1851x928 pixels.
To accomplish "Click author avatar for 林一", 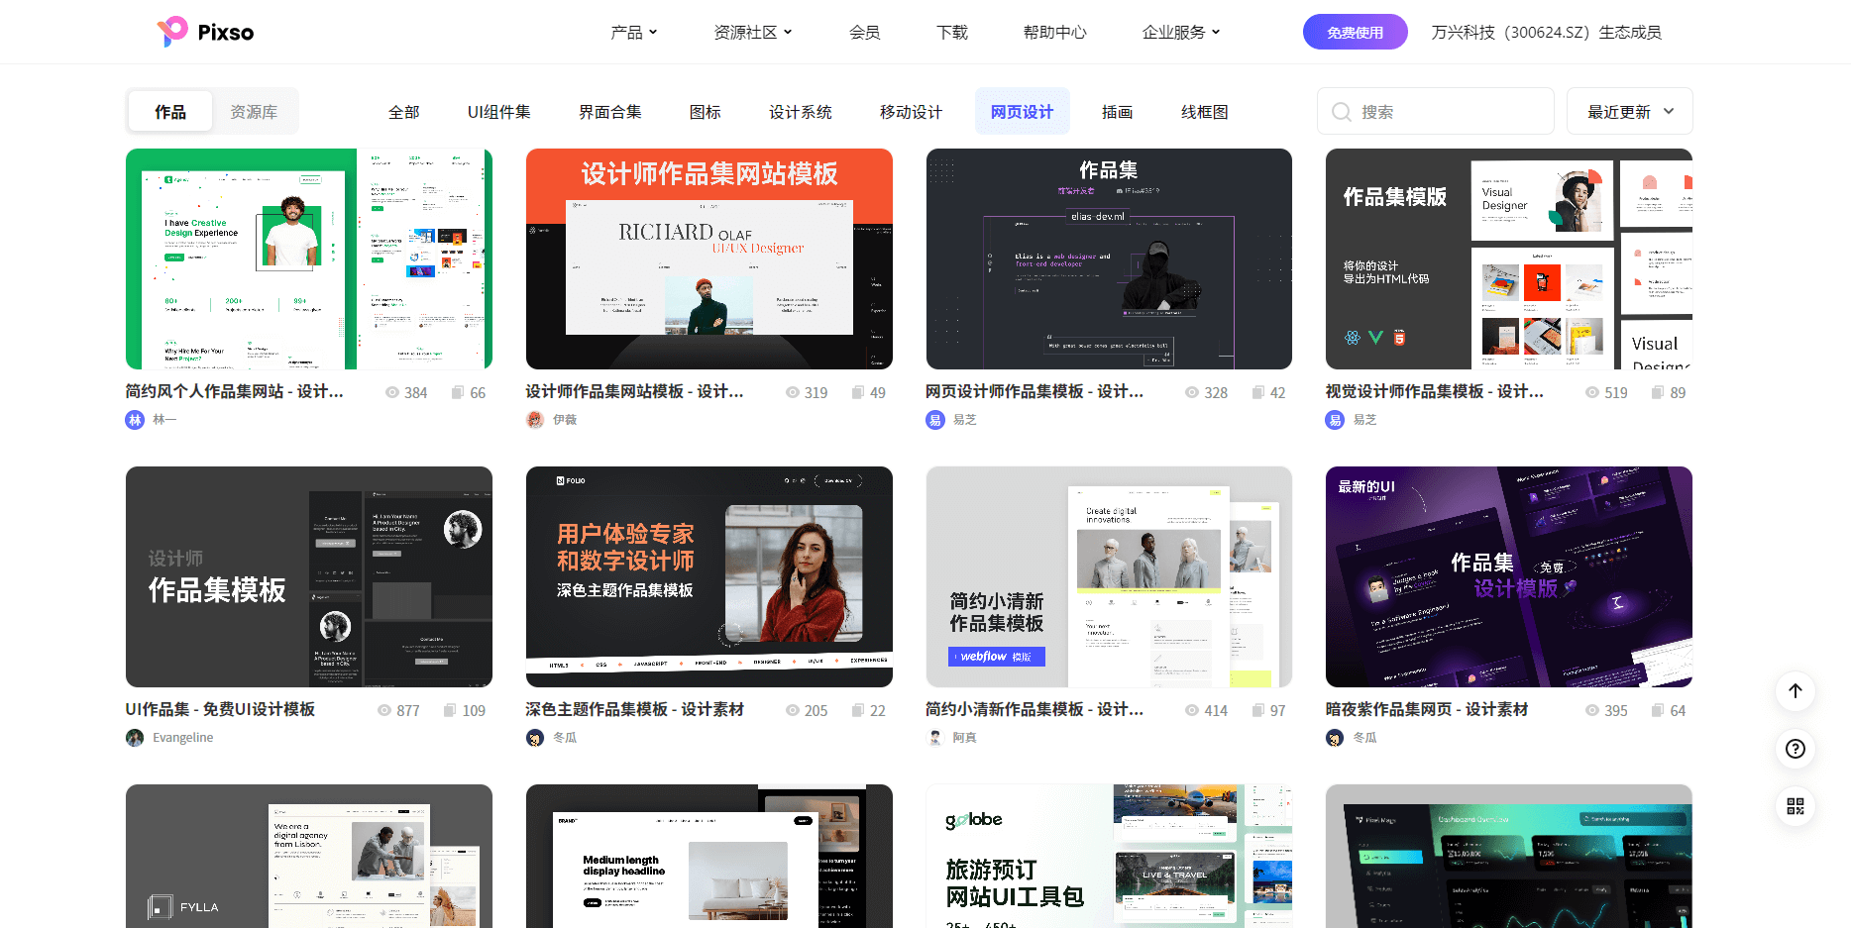I will [135, 420].
